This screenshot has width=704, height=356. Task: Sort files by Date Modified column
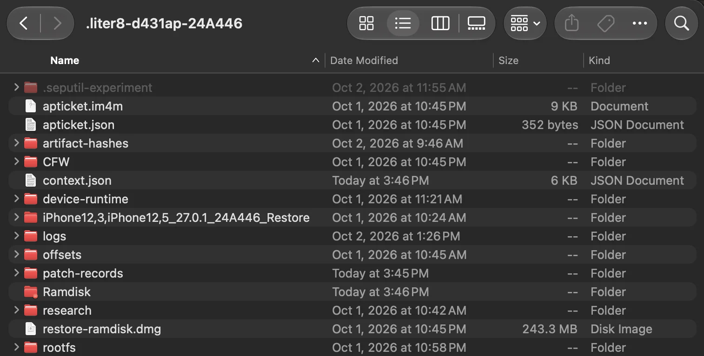[364, 60]
